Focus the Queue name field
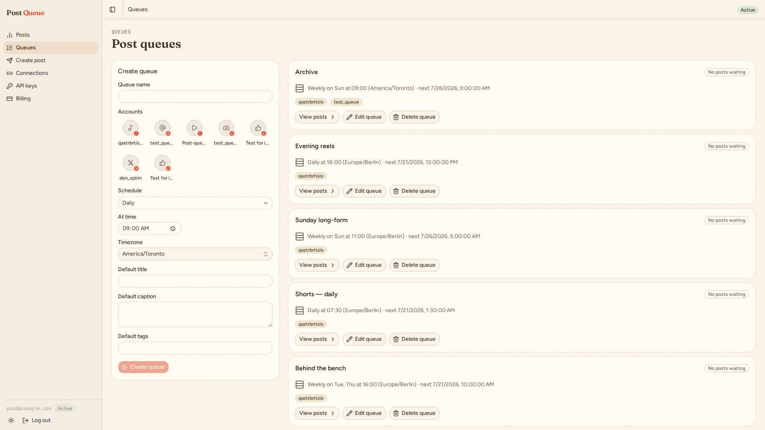765x430 pixels. coord(195,96)
